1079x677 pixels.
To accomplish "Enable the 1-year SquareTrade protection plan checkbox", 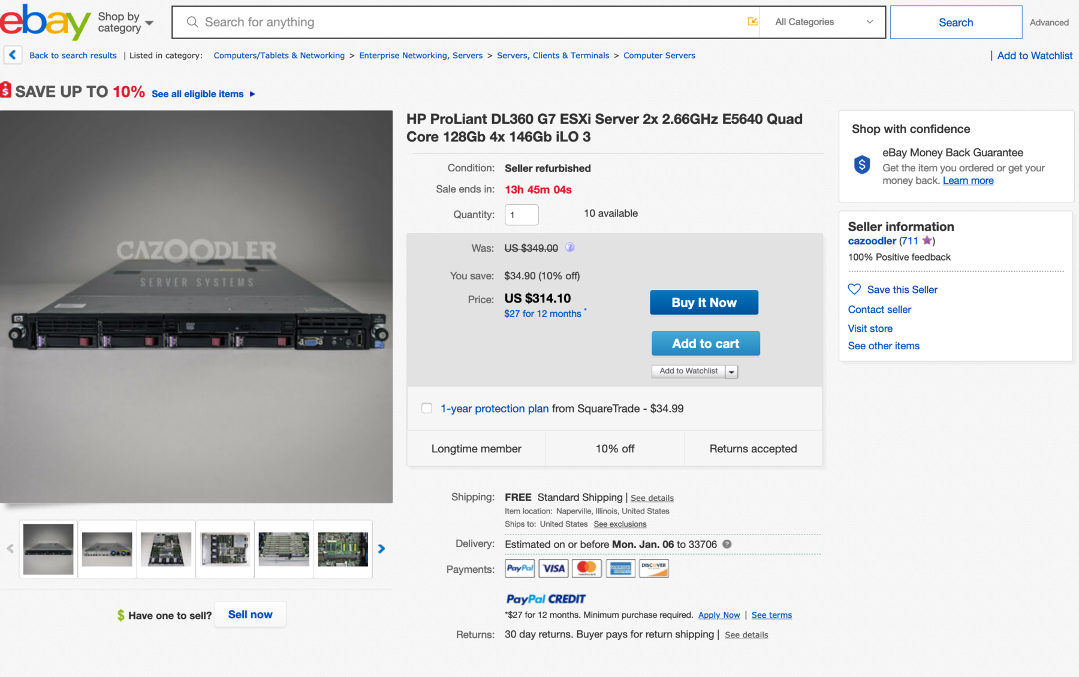I will (x=427, y=408).
